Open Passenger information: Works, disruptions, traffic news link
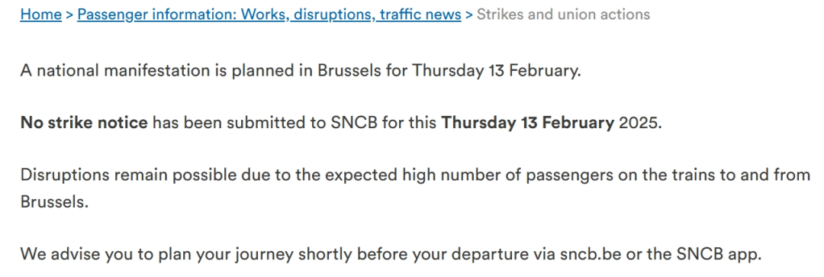 (269, 14)
